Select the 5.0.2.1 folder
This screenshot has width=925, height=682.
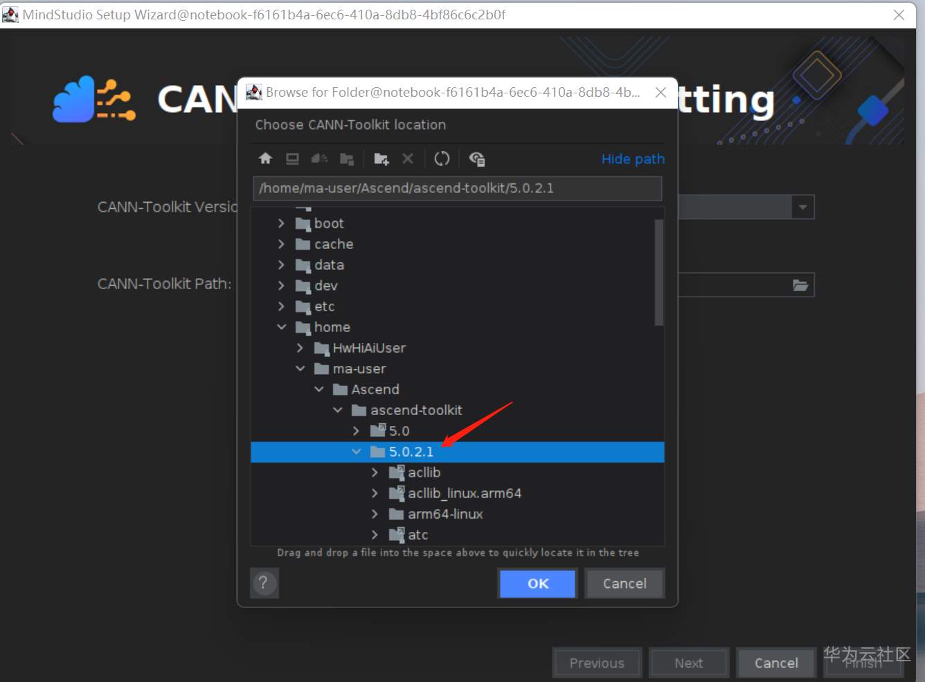point(458,452)
